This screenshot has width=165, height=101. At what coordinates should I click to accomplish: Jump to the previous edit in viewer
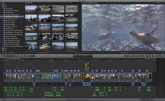point(121,53)
